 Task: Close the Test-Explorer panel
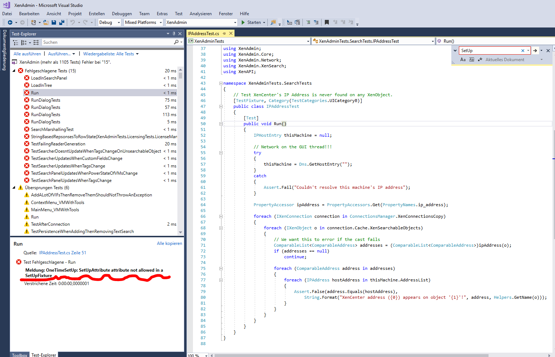click(180, 34)
